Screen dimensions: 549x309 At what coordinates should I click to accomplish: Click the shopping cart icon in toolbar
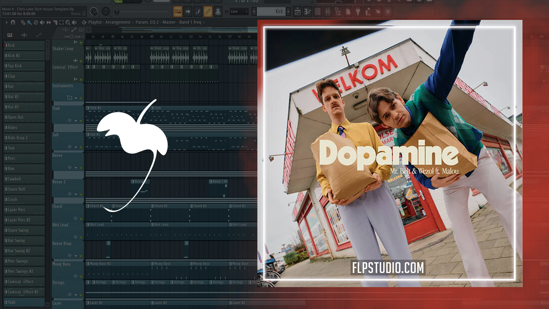click(x=388, y=12)
